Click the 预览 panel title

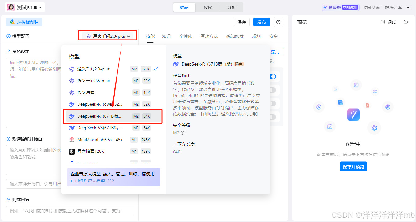[x=302, y=22]
